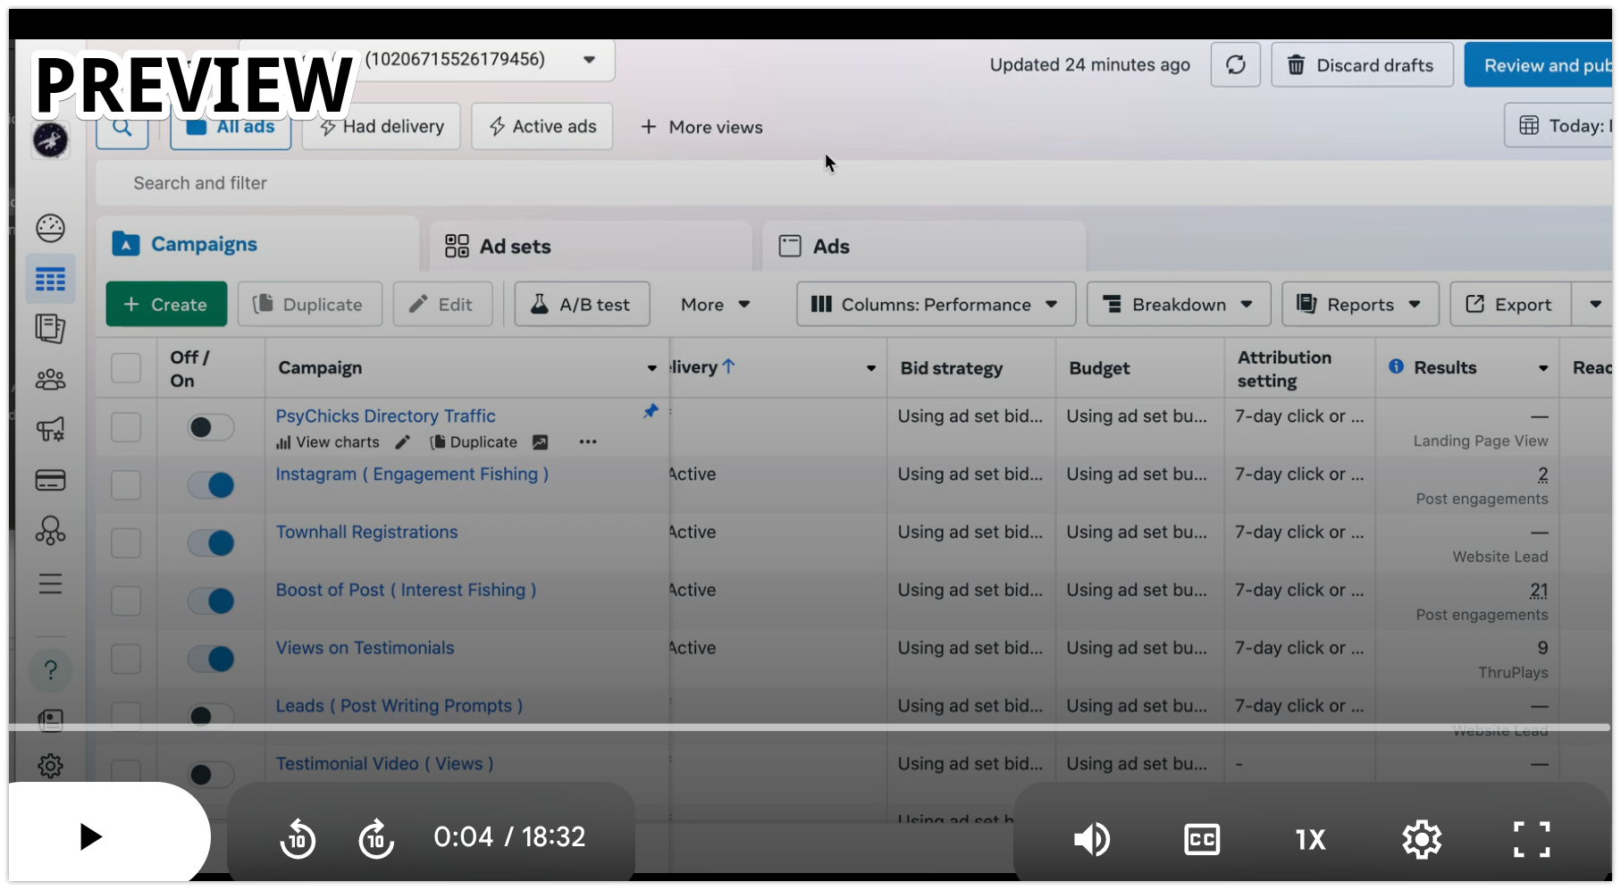Switch to the Ad sets tab
Image resolution: width=1621 pixels, height=890 pixels.
pyautogui.click(x=591, y=246)
